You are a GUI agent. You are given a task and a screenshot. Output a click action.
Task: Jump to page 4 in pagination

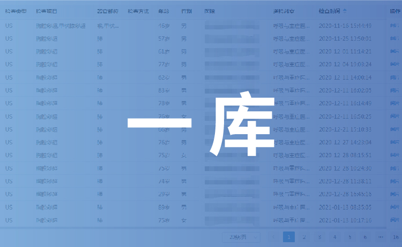pyautogui.click(x=334, y=237)
